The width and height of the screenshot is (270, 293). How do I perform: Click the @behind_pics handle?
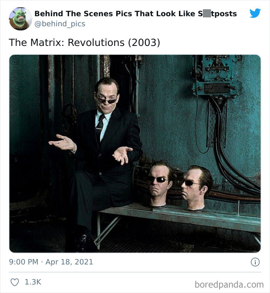point(60,24)
